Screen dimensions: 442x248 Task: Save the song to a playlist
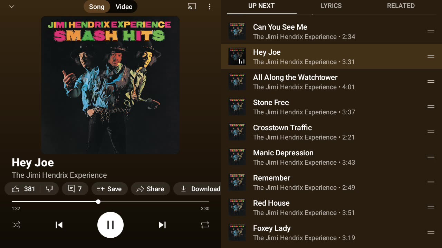pos(109,189)
